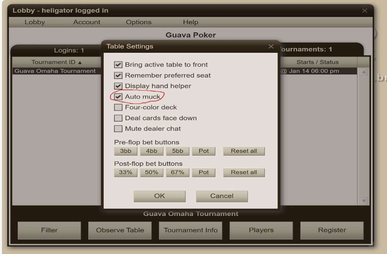Open the Account menu
The image size is (387, 254).
pyautogui.click(x=87, y=22)
